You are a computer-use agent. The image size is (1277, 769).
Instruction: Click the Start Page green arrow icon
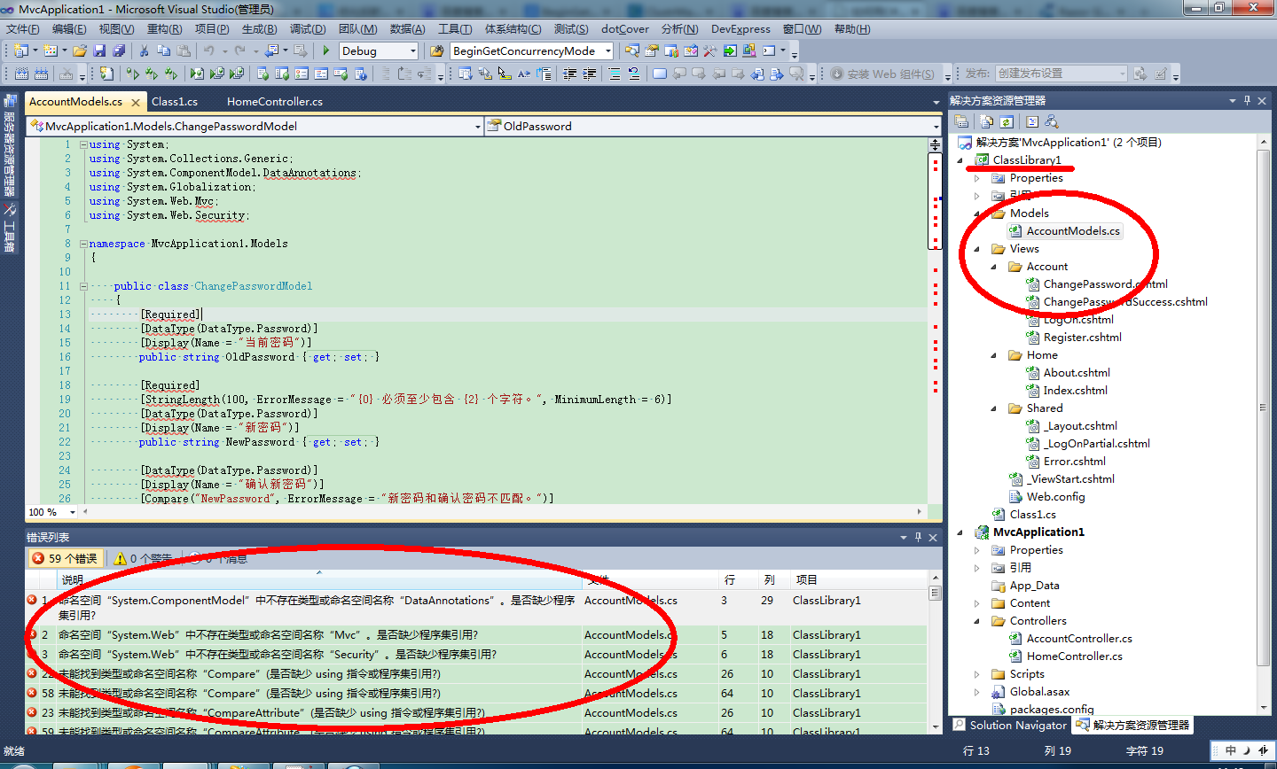[730, 50]
